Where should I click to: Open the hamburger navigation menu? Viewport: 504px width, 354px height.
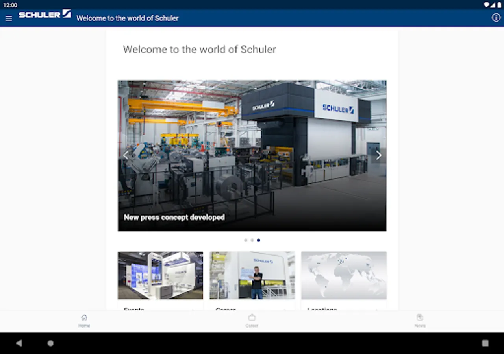click(9, 18)
